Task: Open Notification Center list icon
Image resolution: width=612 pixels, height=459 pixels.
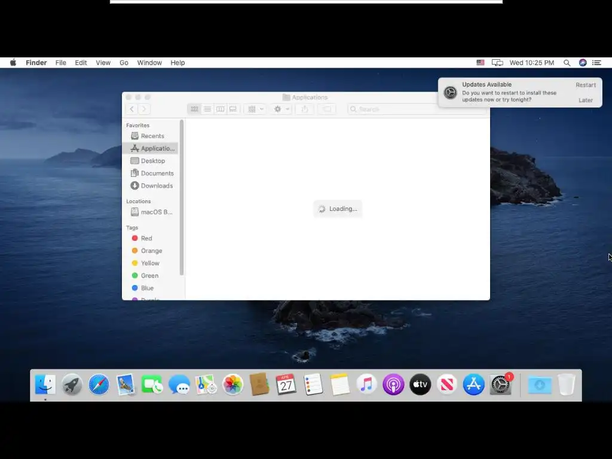Action: (597, 62)
